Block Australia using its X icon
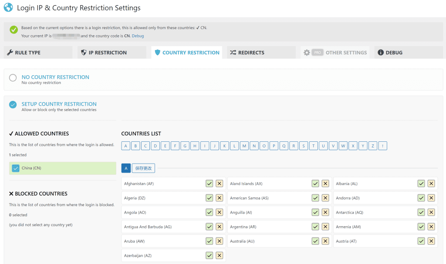Screen dimensions: 446x264 tap(325, 241)
